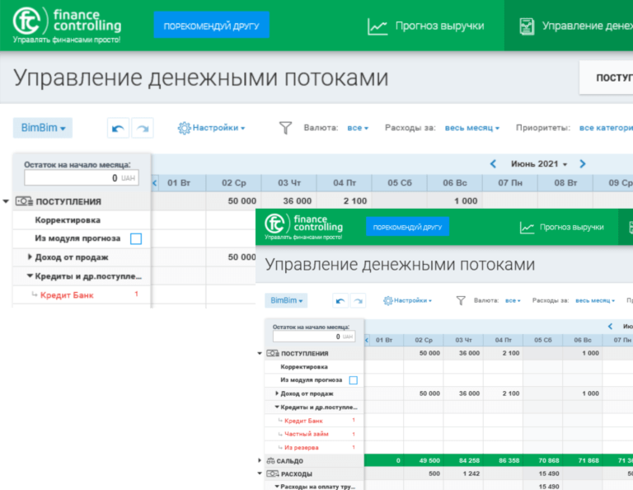Click the undo arrow in upper toolbar
633x490 pixels.
tap(118, 129)
